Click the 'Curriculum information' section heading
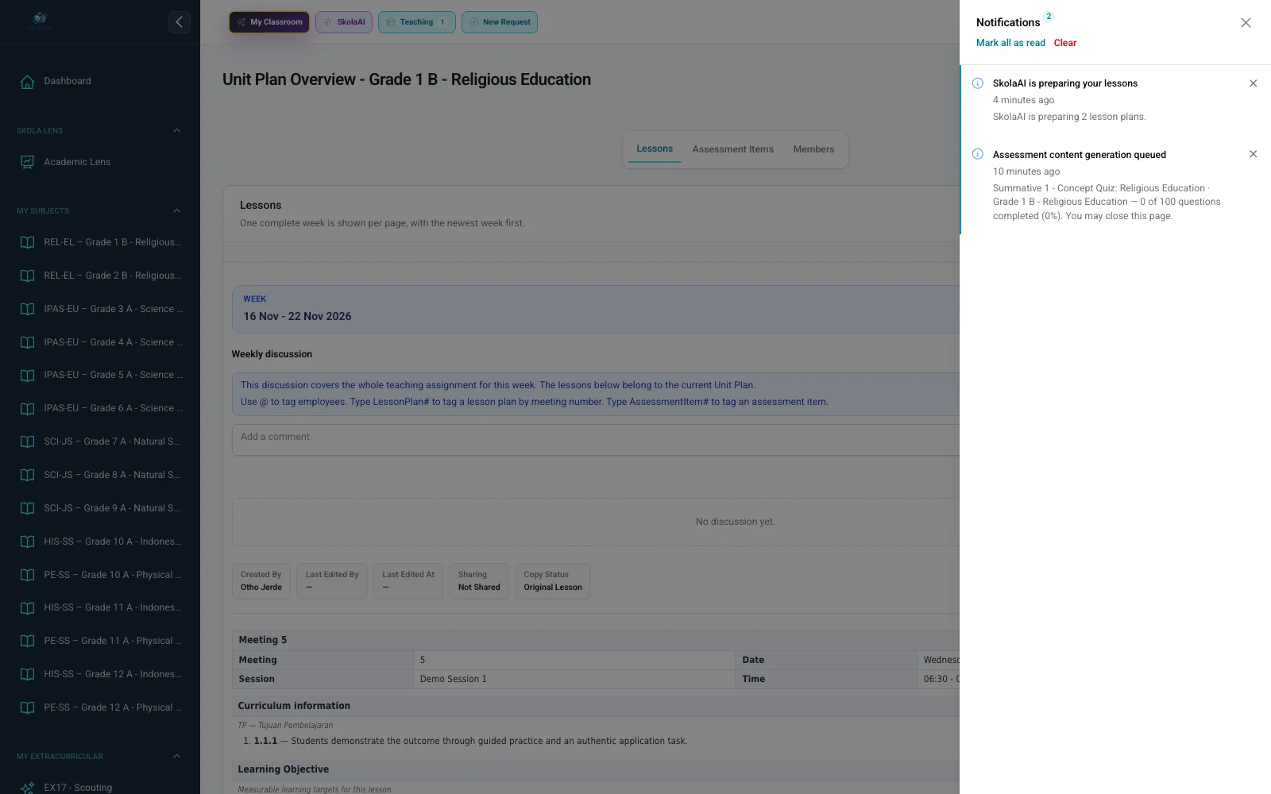1271x794 pixels. [294, 706]
